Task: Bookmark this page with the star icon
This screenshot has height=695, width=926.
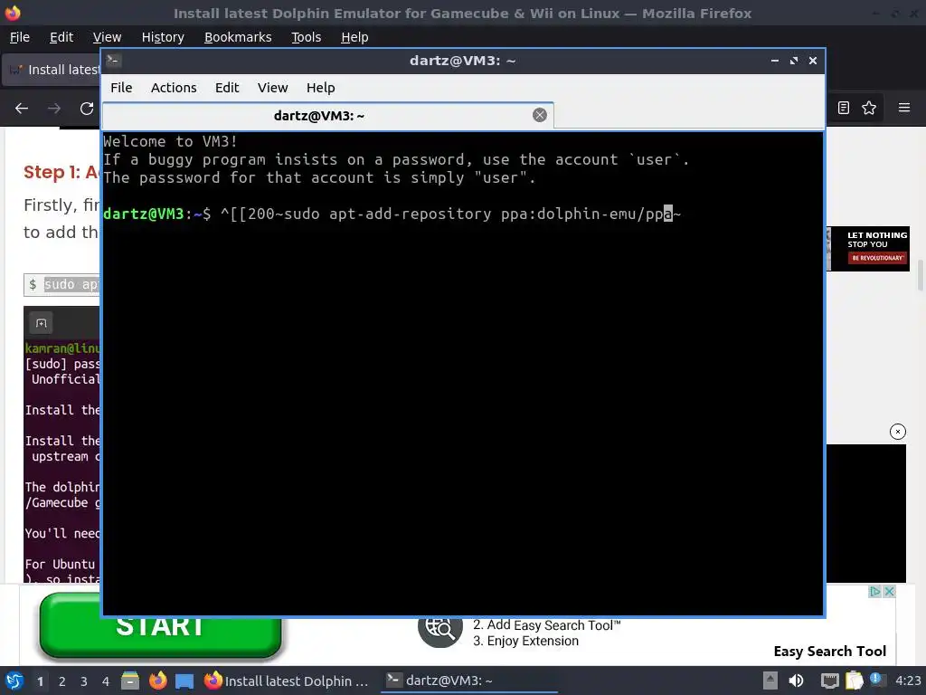Action: (869, 108)
